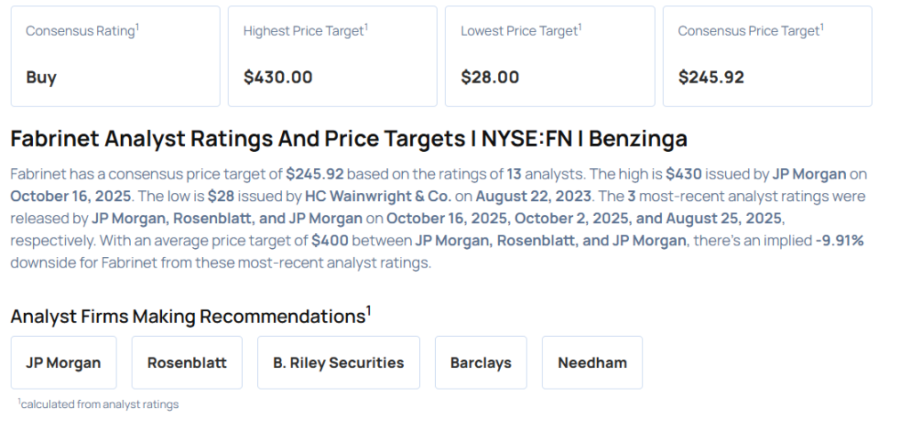
Task: Click the Needham analyst firm button
Action: point(592,363)
